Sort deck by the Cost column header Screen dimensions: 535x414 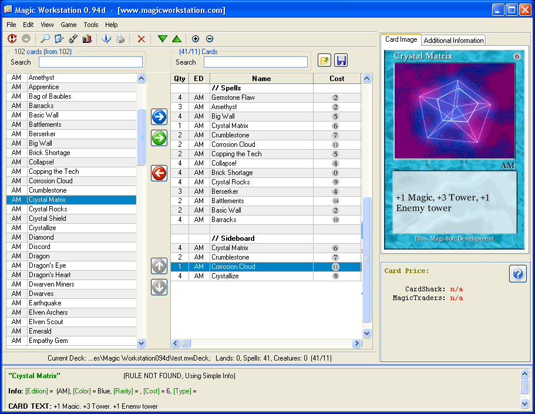(x=337, y=79)
